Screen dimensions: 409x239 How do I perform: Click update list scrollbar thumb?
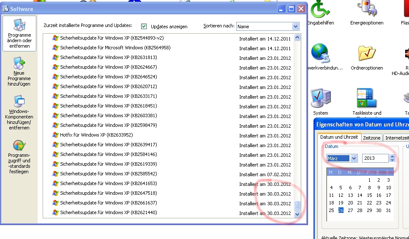coord(297,206)
